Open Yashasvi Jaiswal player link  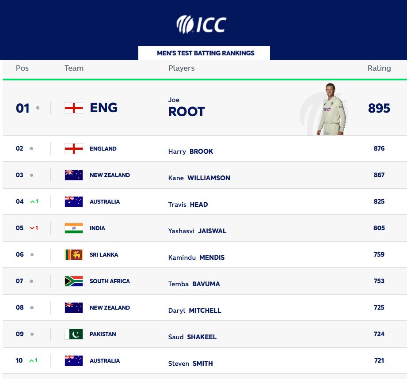tap(197, 231)
